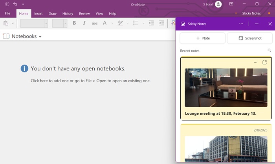275x164 pixels.
Task: Expand the Paste options arrow
Action: point(13,23)
